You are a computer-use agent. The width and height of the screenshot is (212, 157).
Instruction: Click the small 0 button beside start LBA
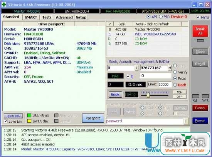(x=136, y=68)
